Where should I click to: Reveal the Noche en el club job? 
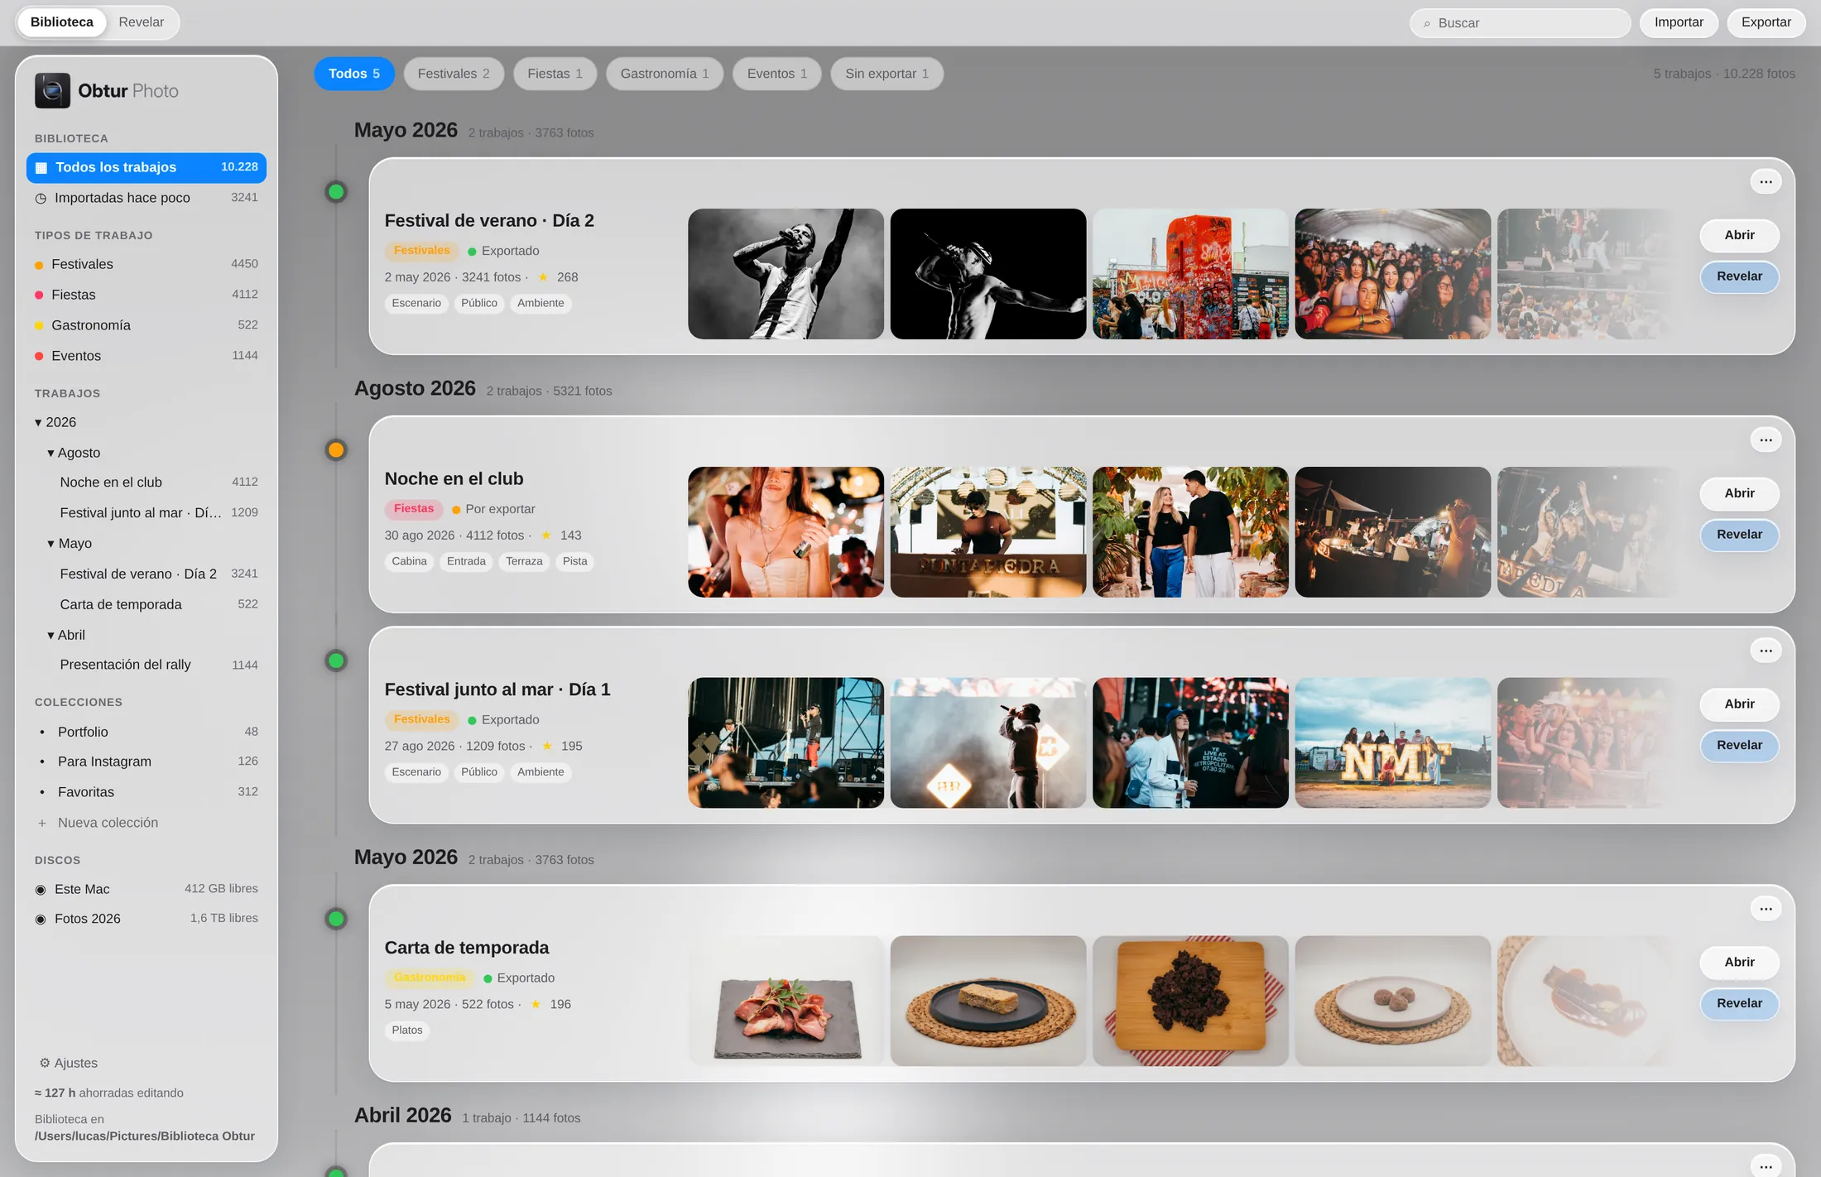pyautogui.click(x=1739, y=535)
